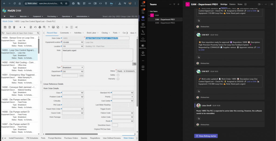Image resolution: width=276 pixels, height=141 pixels.
Task: Switch to the Closing tab
Action: (105, 33)
